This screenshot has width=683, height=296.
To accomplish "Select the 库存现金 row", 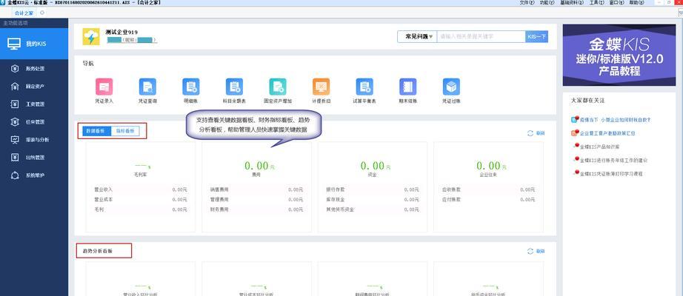I will pos(373,200).
